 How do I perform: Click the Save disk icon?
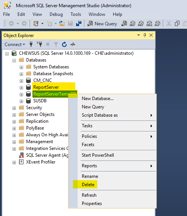click(70, 23)
